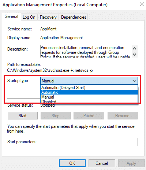Open the Dependencies tab
The image size is (146, 170).
point(74,17)
